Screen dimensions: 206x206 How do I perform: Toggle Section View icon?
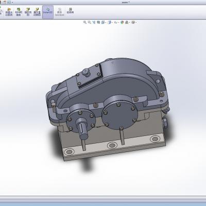pos(98,22)
